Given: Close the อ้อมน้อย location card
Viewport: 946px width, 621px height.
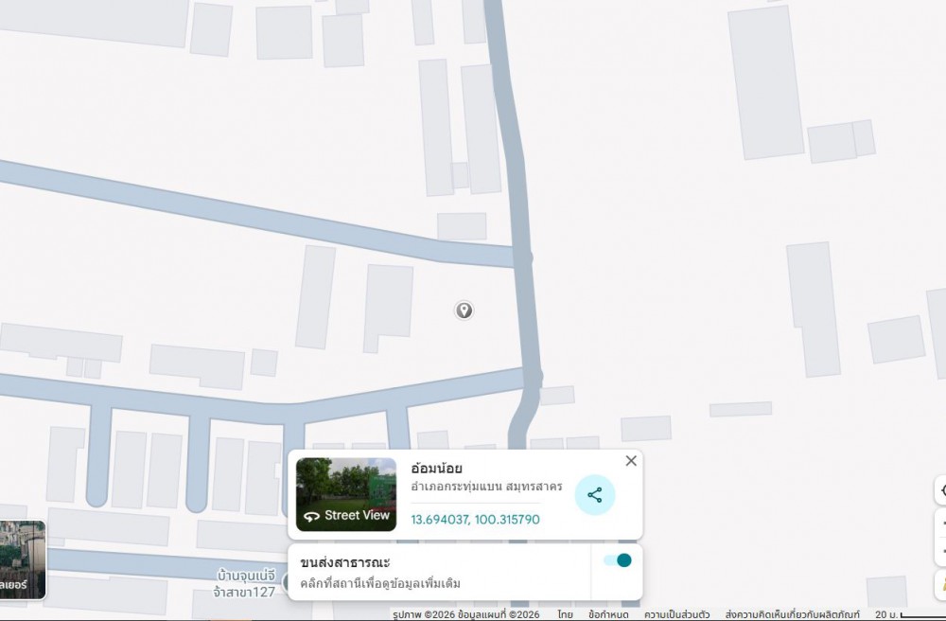Looking at the screenshot, I should coord(631,461).
